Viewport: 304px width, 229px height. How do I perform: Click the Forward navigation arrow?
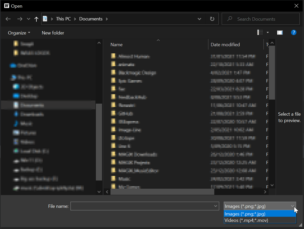coord(20,19)
